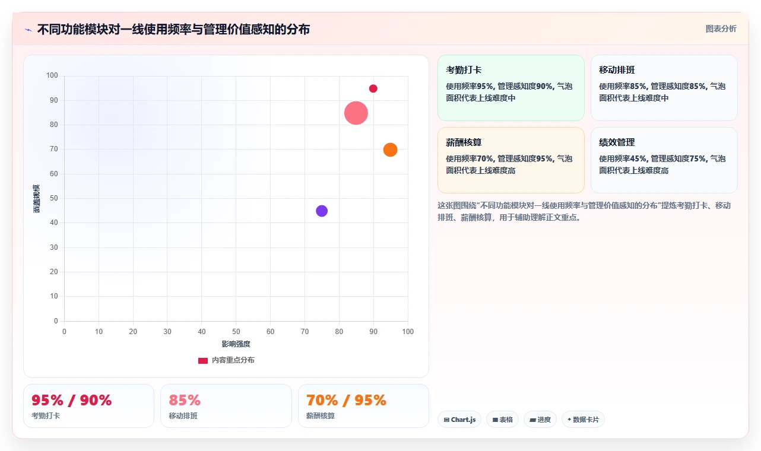This screenshot has height=451, width=761.
Task: Click the 影响强度 x-axis title
Action: click(x=236, y=344)
